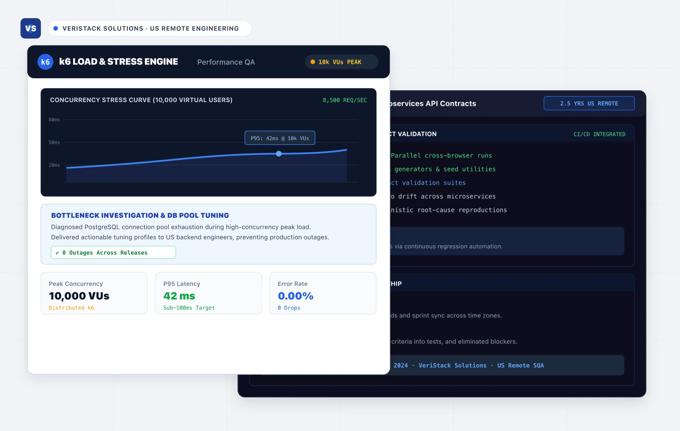Viewport: 680px width, 431px height.
Task: Open the Error Rate 0.00% card
Action: (323, 294)
